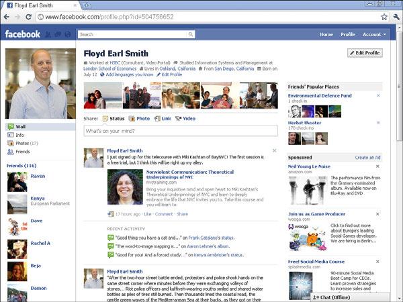Dismiss Herbst theater place
Viewport: 403px width, 302px height.
click(x=378, y=123)
